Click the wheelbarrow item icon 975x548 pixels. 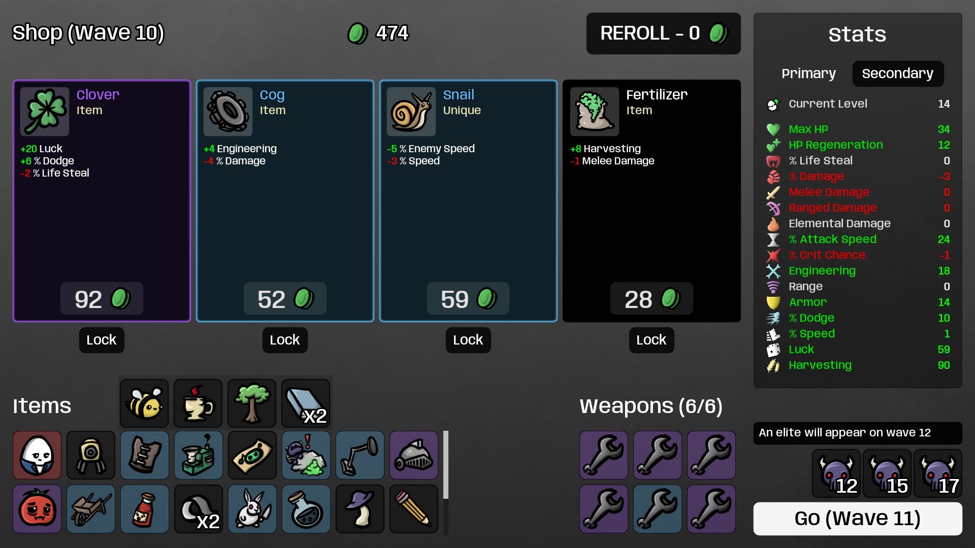[x=91, y=509]
